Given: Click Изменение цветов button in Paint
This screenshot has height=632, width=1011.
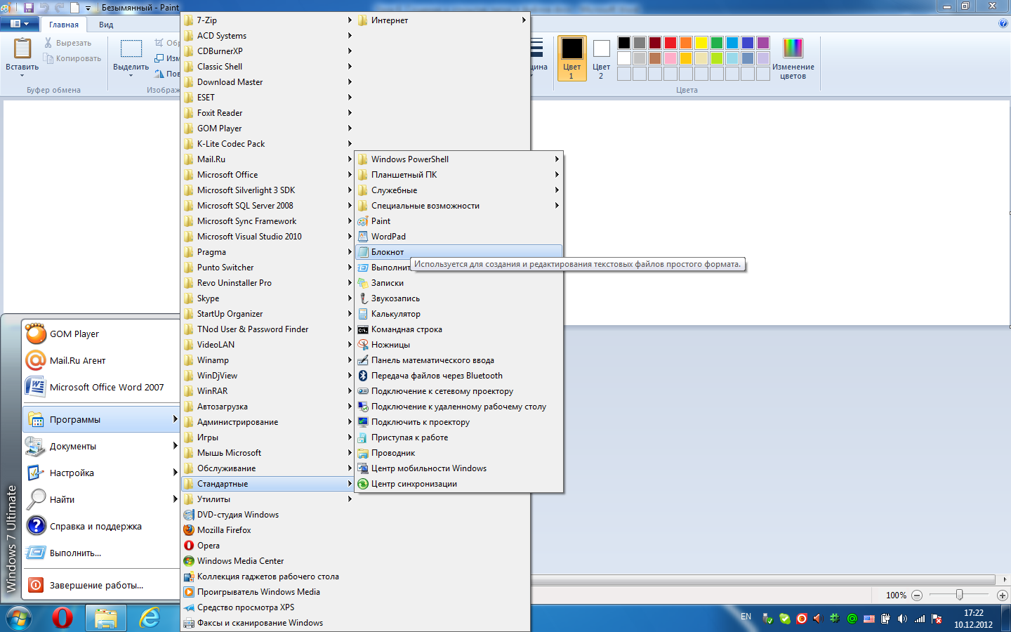Looking at the screenshot, I should point(793,58).
